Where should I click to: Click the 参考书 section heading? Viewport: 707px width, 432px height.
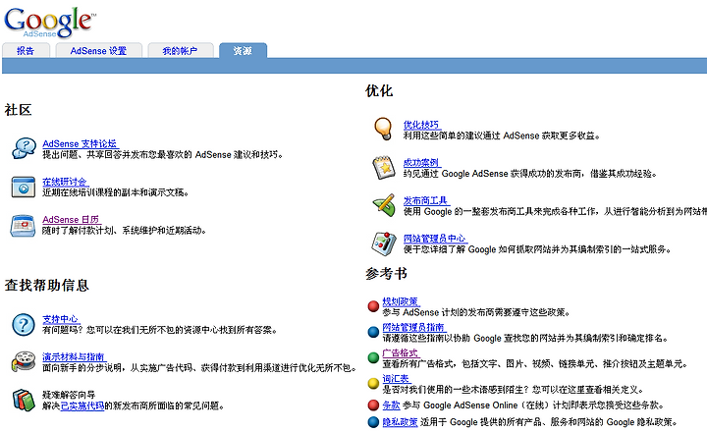pyautogui.click(x=387, y=273)
